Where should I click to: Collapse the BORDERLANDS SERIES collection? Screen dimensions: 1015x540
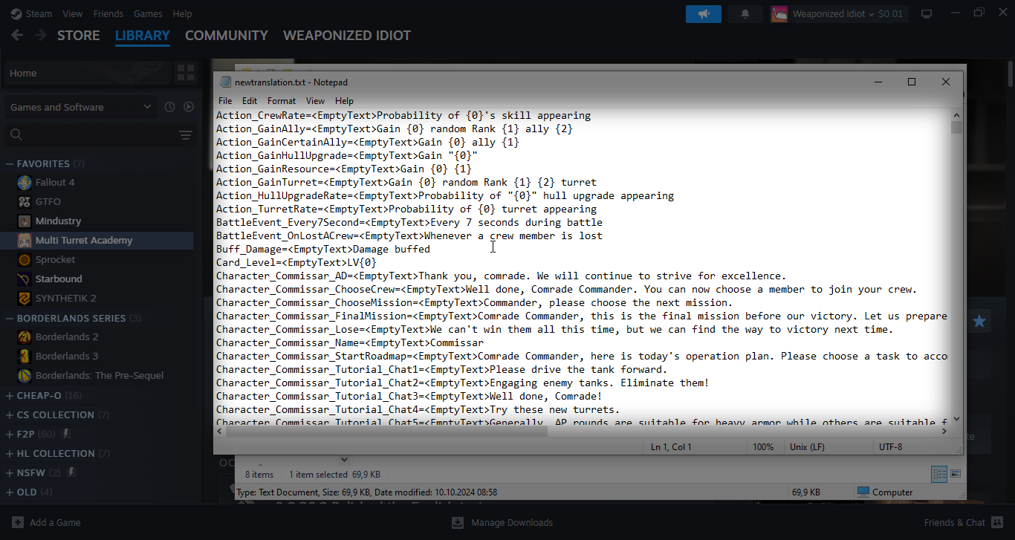pyautogui.click(x=10, y=318)
